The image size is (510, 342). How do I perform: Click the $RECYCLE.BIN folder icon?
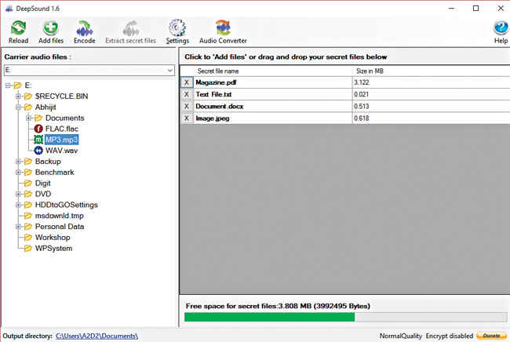pos(28,96)
